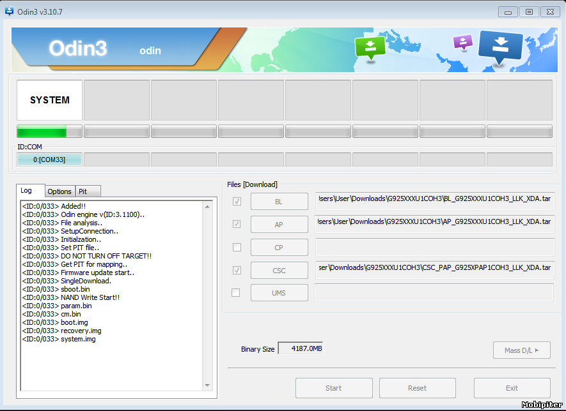Click the AP file button

pos(279,225)
